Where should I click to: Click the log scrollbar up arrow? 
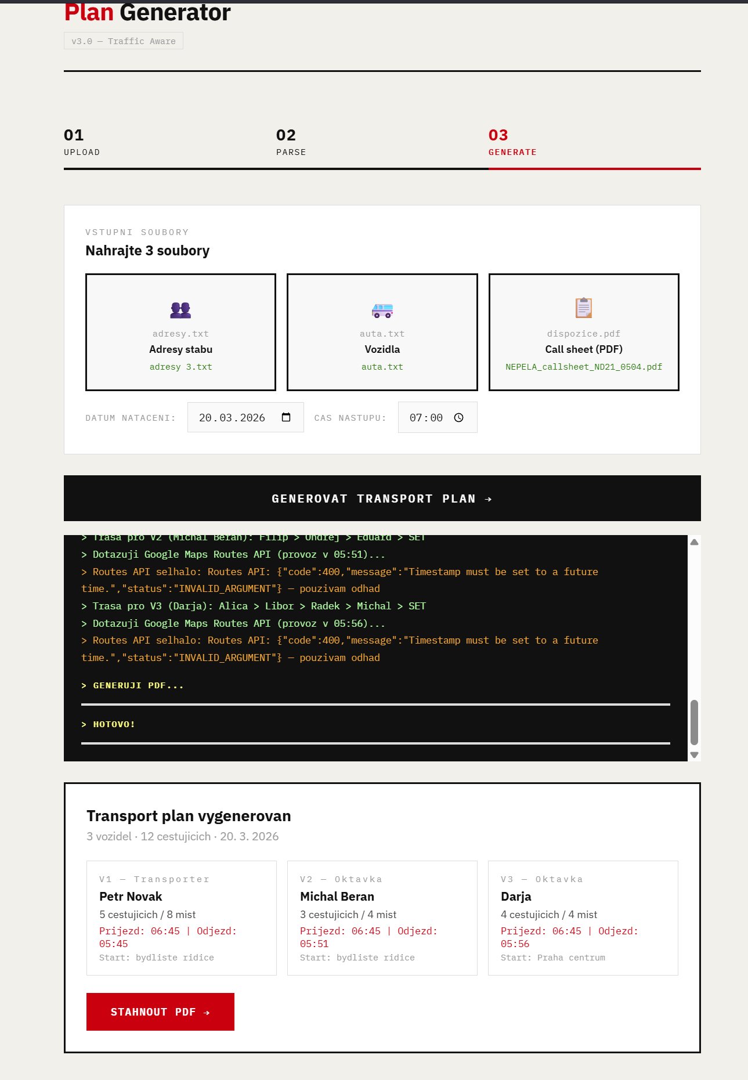[x=694, y=542]
